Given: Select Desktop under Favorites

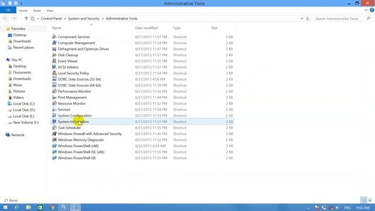Looking at the screenshot, I should 19,35.
